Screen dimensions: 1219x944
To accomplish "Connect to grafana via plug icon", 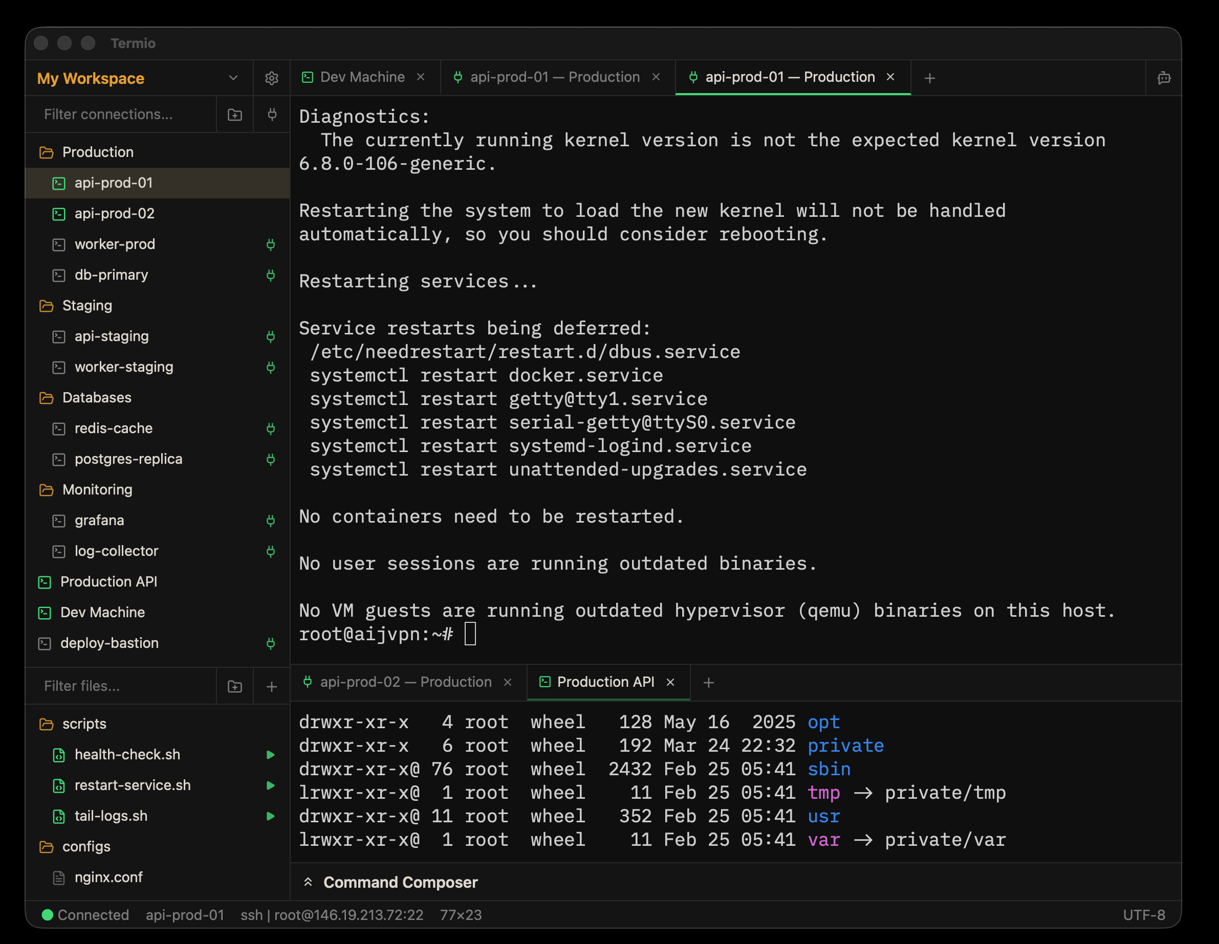I will point(271,520).
